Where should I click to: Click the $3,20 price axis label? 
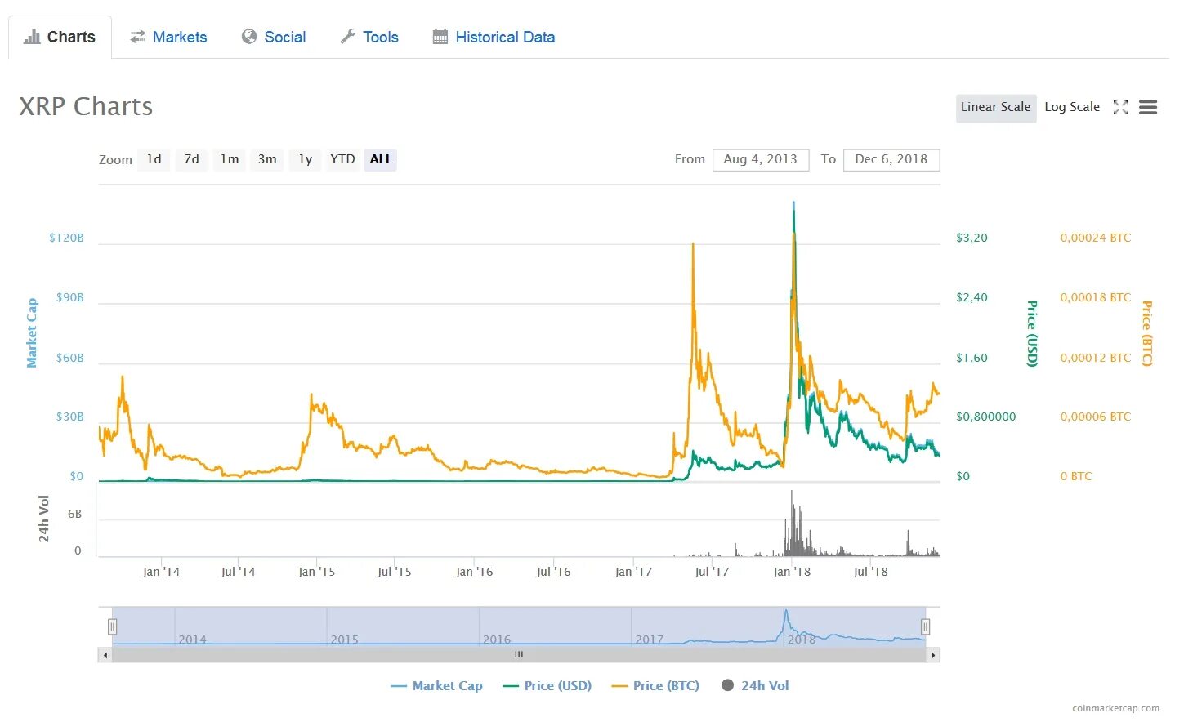pos(972,238)
